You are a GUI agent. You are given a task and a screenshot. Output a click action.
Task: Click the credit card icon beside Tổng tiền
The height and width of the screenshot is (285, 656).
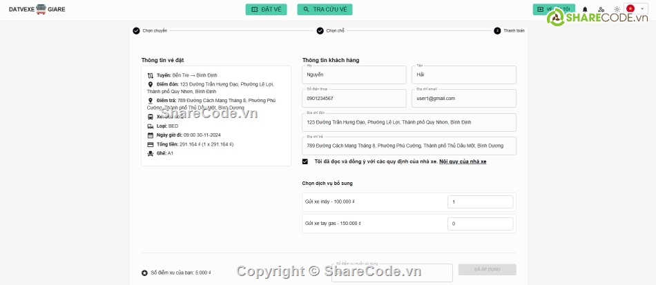[151, 145]
